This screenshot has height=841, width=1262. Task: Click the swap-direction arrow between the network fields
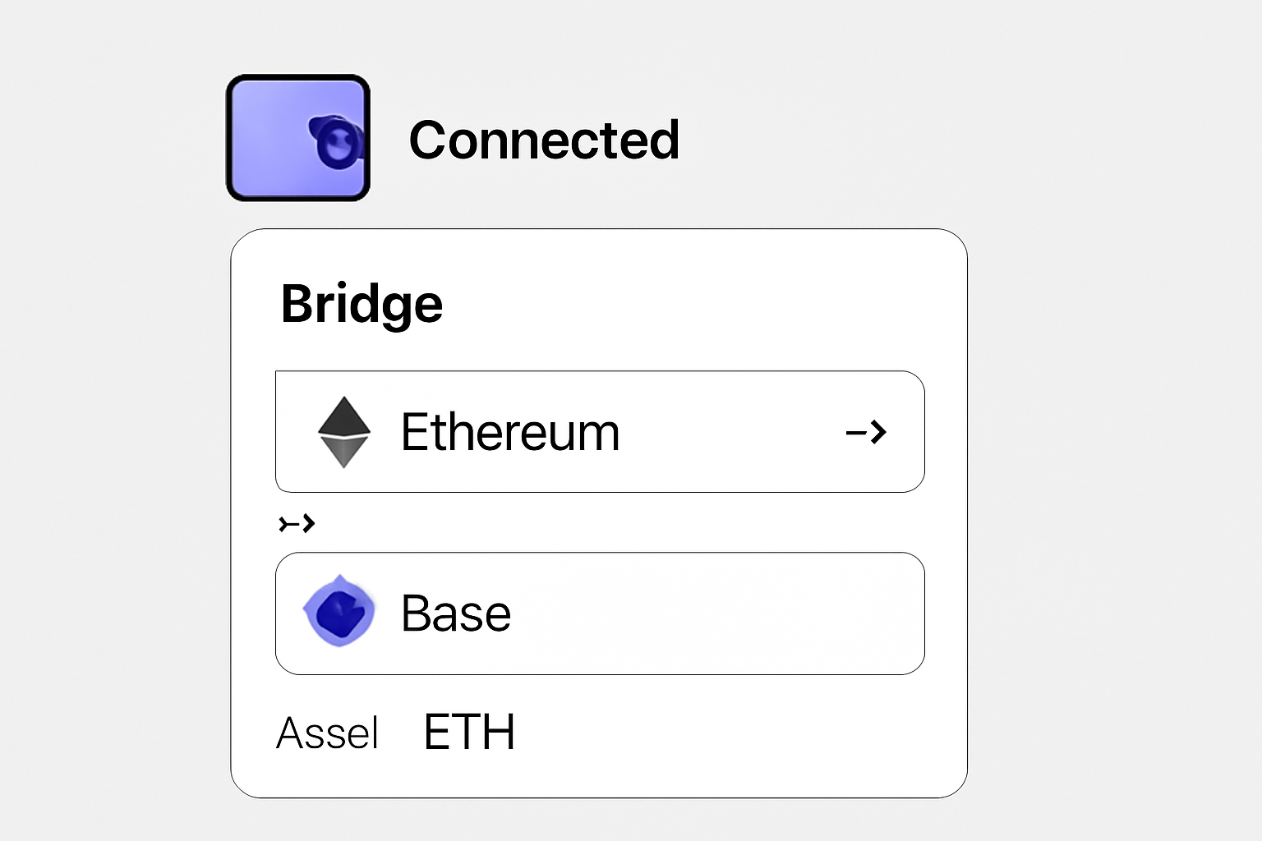coord(297,522)
